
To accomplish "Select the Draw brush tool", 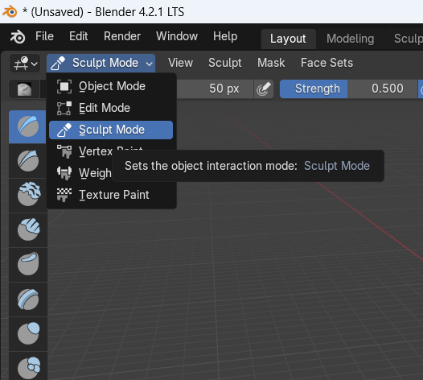I will point(28,126).
